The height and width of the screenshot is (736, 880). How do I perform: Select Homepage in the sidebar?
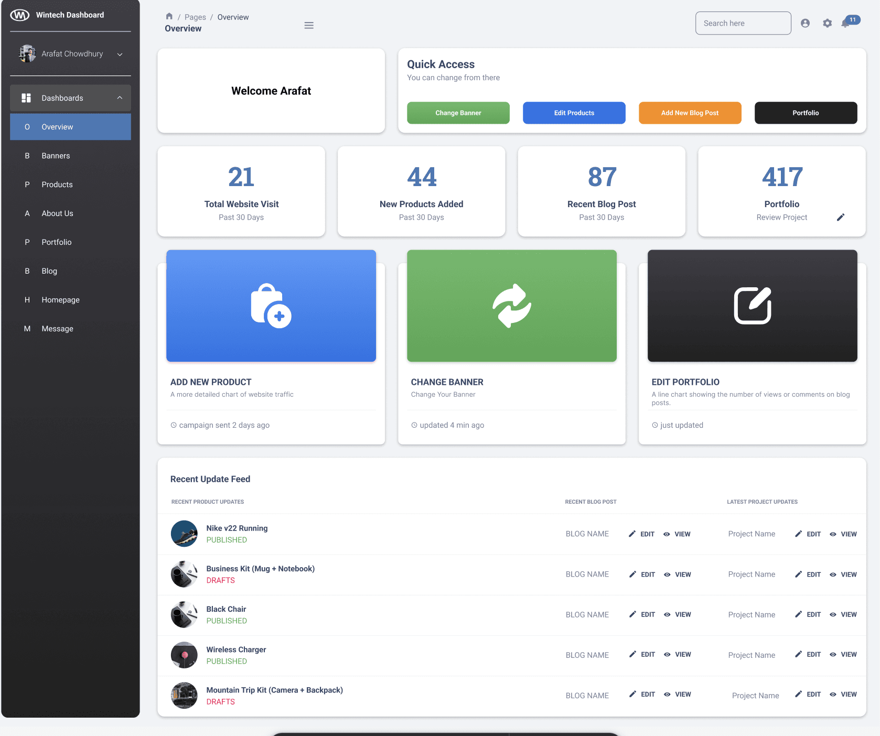click(x=60, y=300)
